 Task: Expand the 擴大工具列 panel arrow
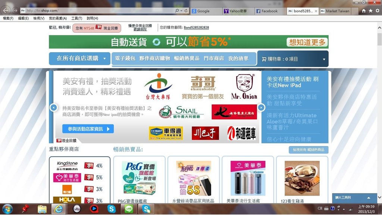[369, 198]
